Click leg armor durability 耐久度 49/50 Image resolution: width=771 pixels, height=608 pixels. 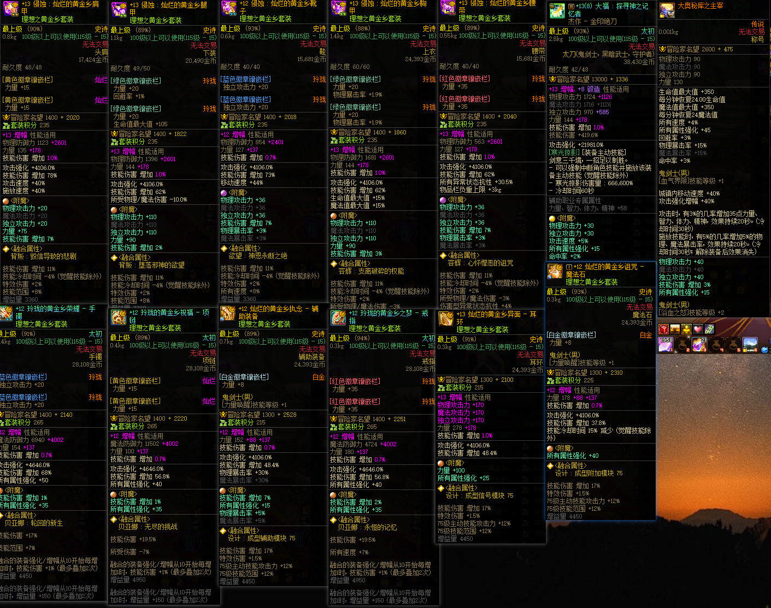(131, 69)
